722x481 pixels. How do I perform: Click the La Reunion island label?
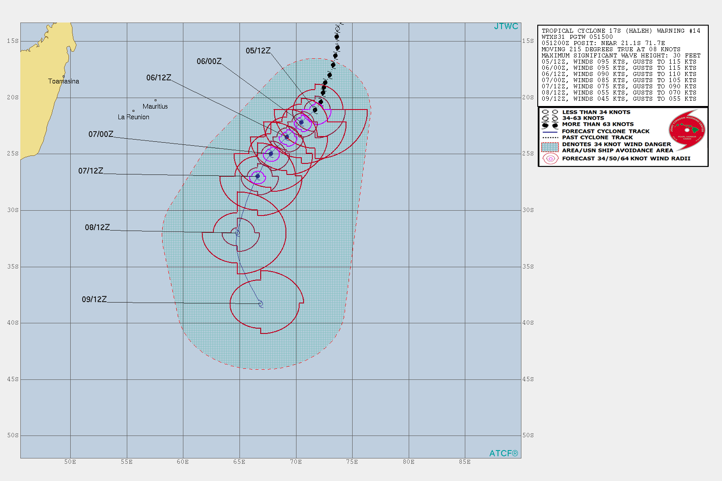pos(133,117)
